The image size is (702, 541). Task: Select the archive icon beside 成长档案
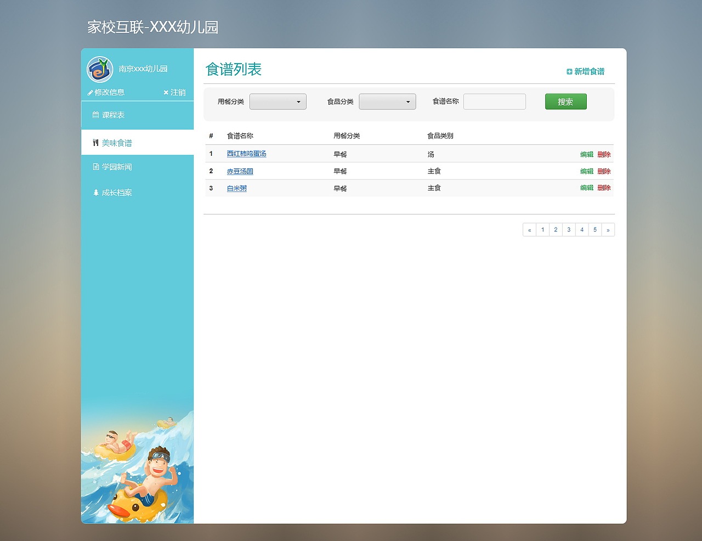95,192
